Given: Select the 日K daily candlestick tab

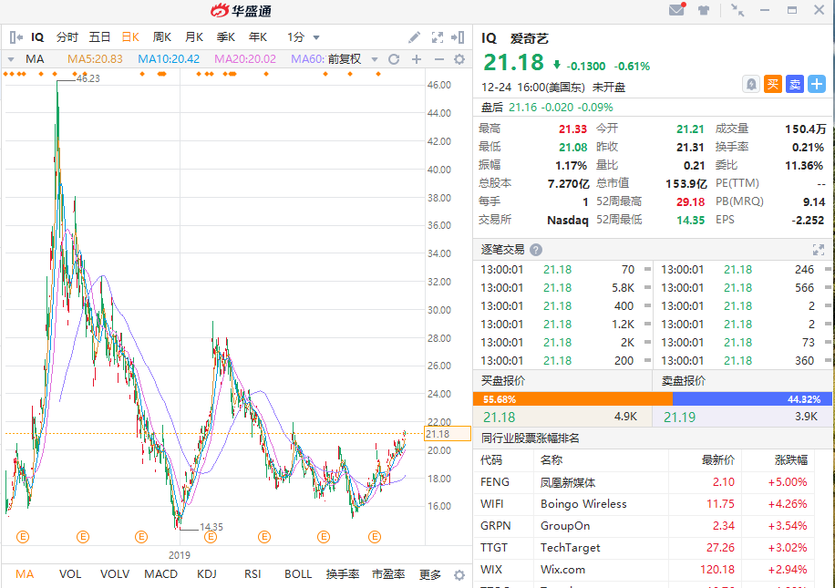Looking at the screenshot, I should 130,37.
